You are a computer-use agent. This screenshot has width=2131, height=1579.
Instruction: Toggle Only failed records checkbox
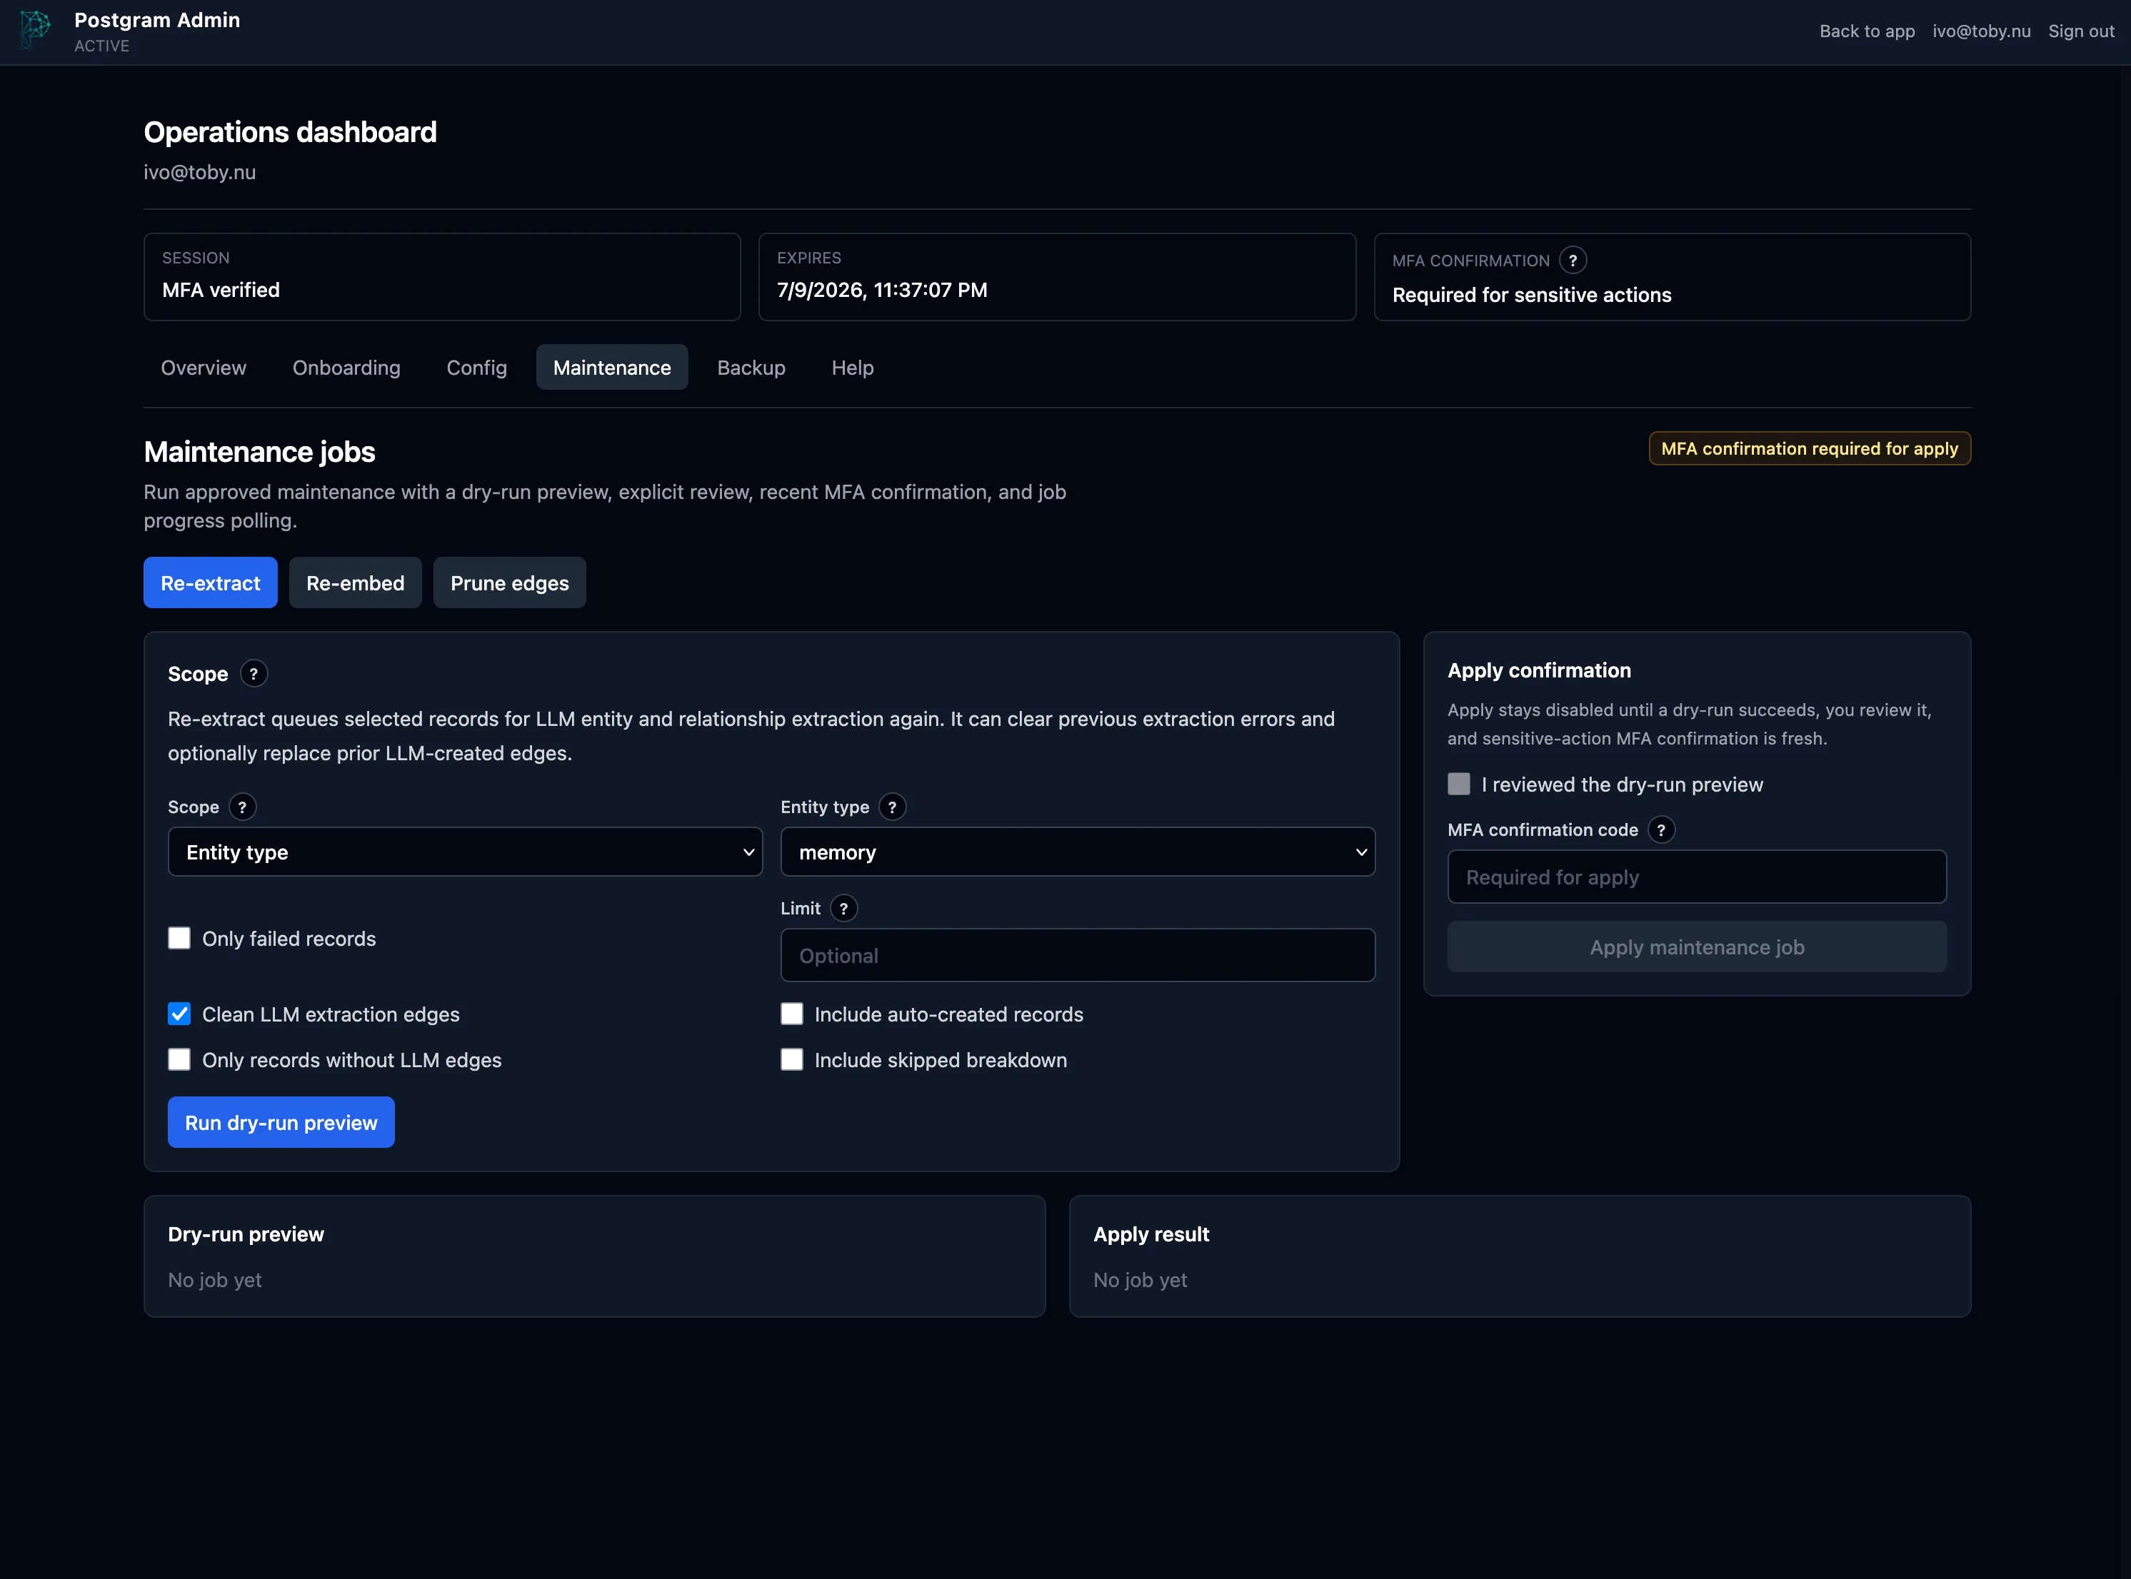tap(179, 939)
